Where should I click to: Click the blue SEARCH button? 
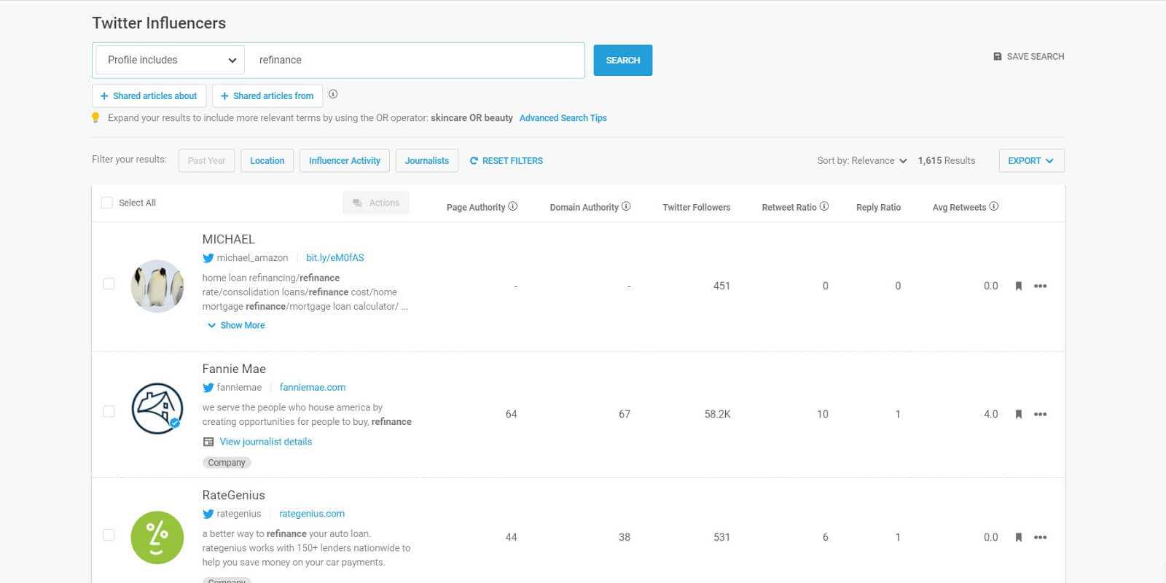click(x=623, y=60)
